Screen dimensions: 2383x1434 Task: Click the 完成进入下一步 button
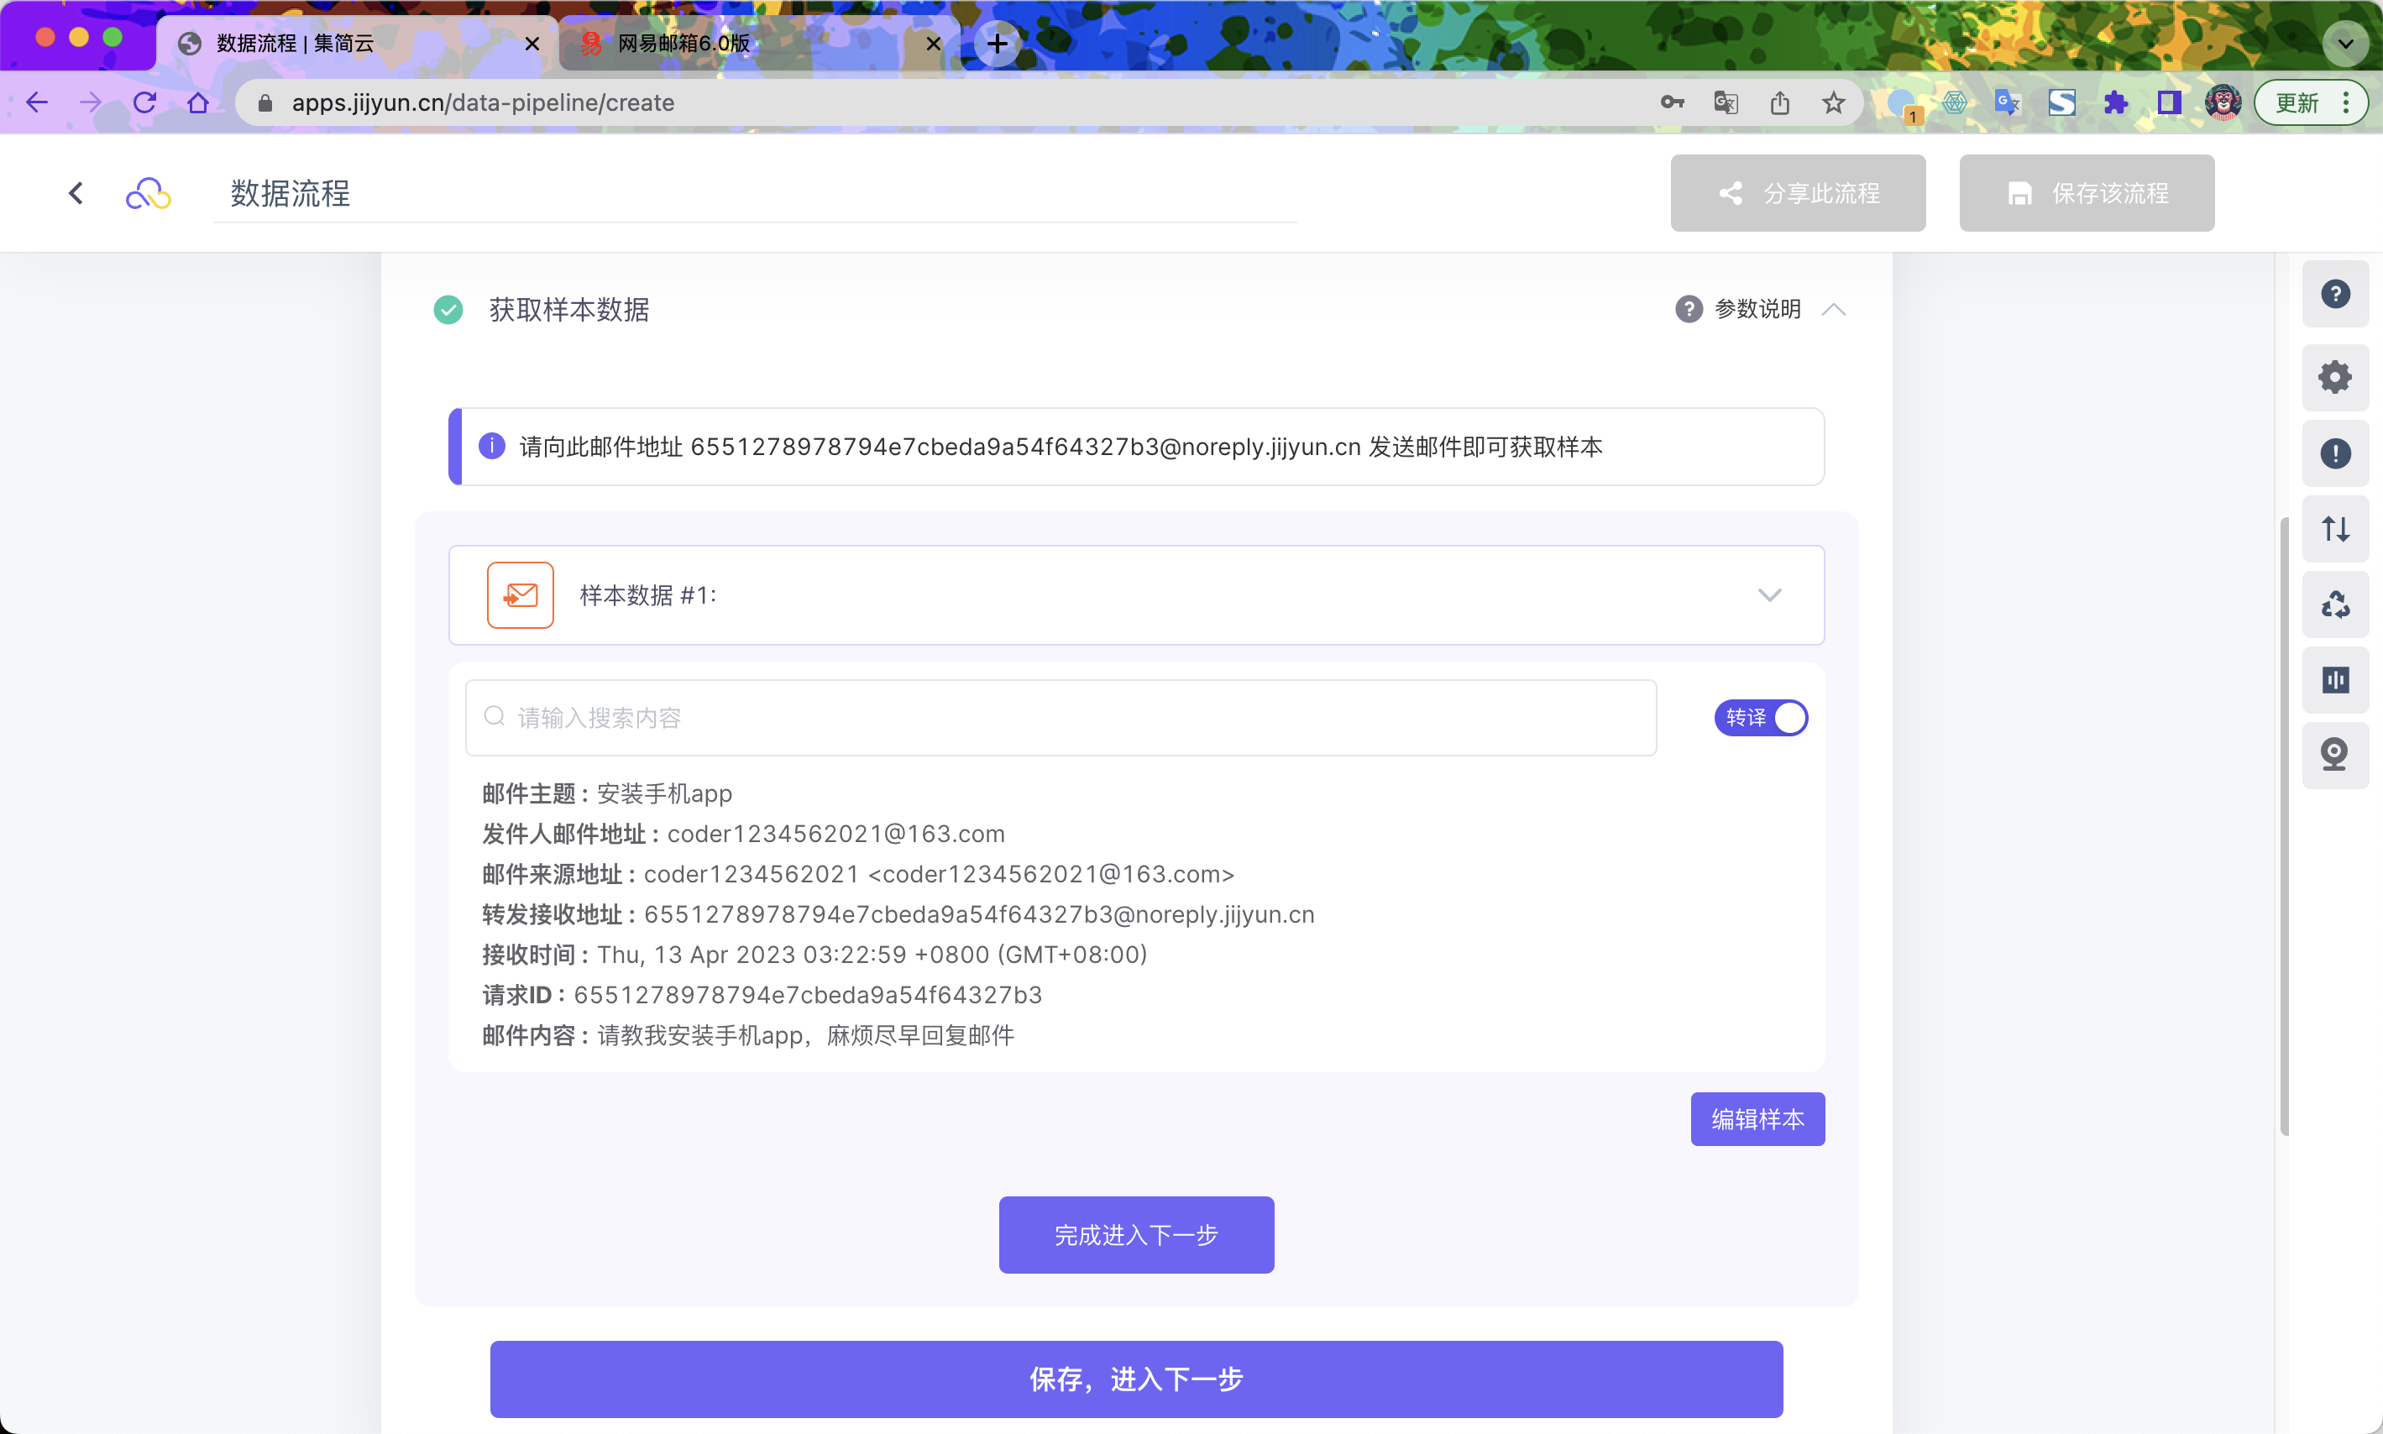tap(1135, 1235)
